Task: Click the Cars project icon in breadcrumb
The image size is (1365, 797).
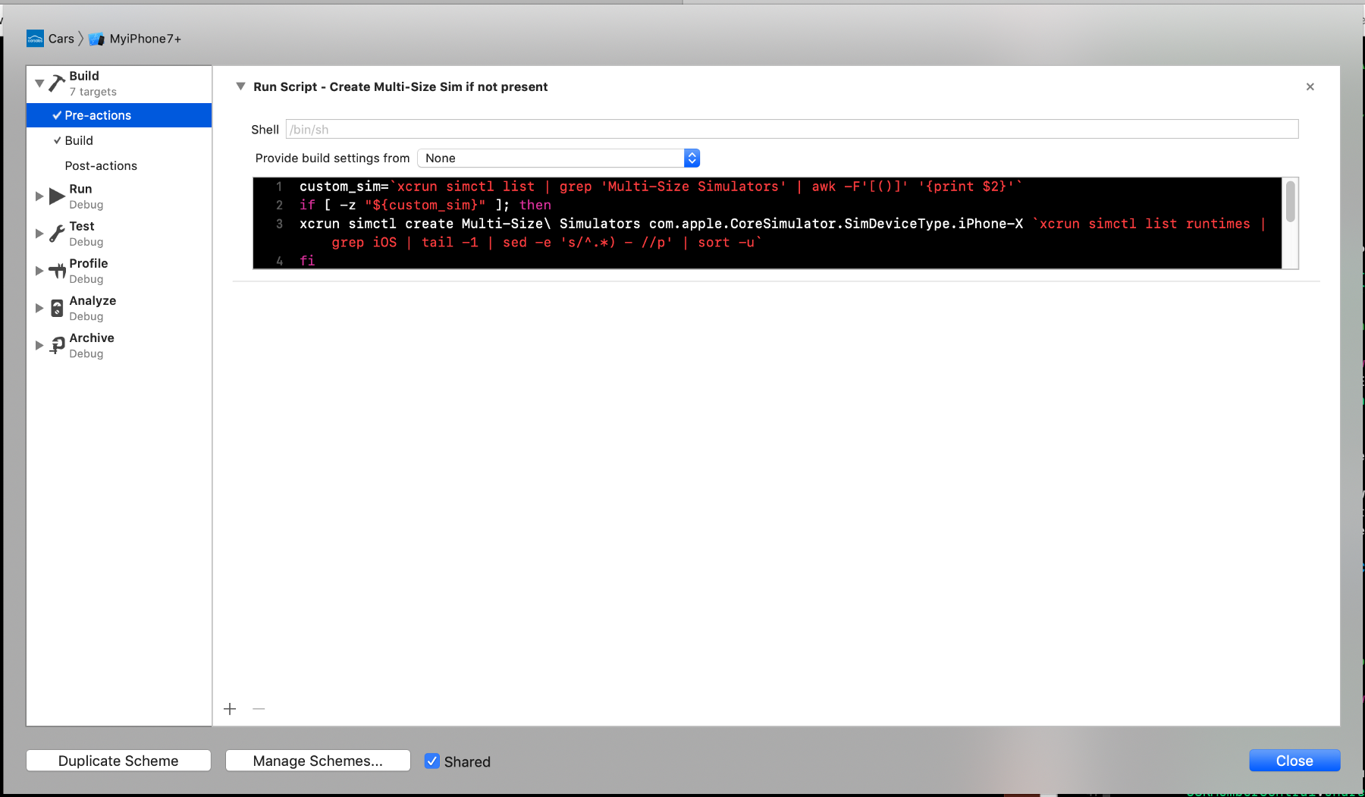Action: click(35, 39)
